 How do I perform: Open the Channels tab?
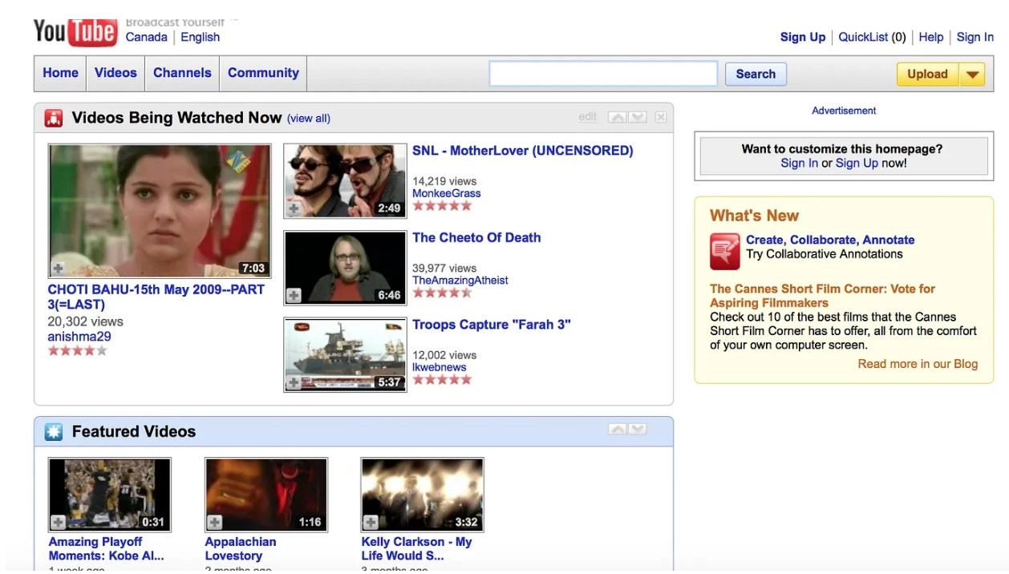click(182, 73)
